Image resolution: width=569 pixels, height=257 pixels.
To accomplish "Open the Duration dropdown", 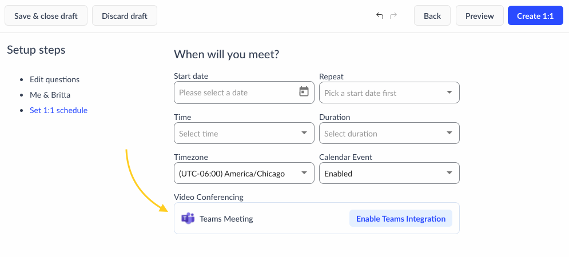I will 389,133.
